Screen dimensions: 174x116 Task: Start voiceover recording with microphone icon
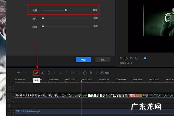point(91,73)
